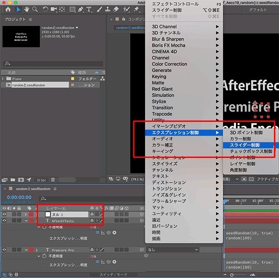Select the Pen tool
279x278 pixels.
[x=80, y=9]
